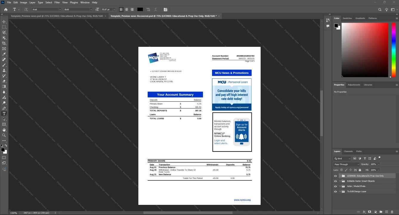Click the Home button in options bar
The image size is (399, 215).
6,10
